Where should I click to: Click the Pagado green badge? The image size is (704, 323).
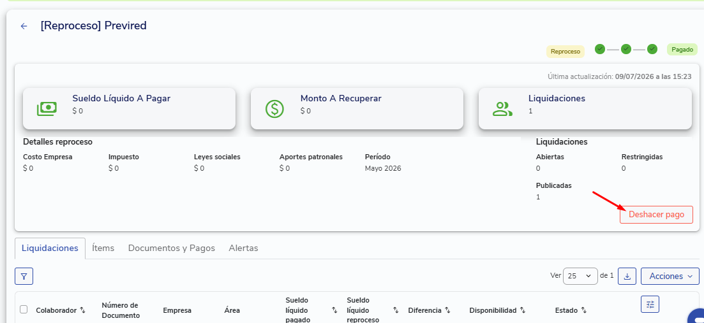click(682, 50)
